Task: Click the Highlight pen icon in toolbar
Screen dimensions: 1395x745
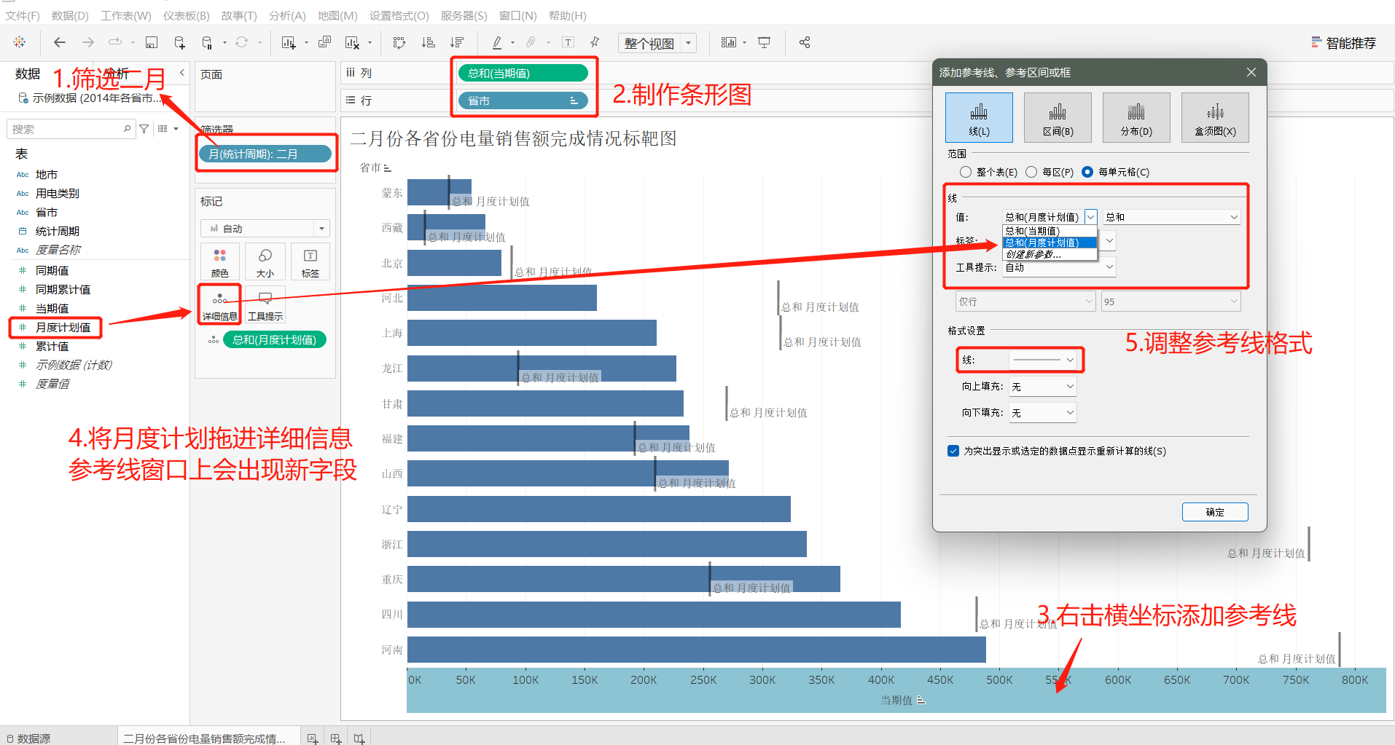Action: 497,42
